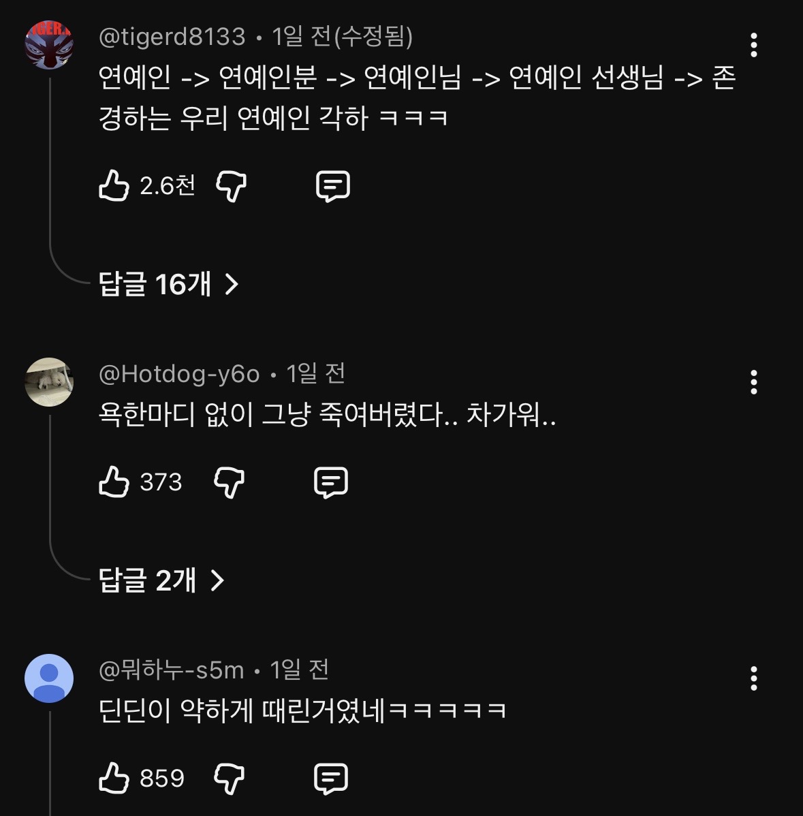Dislike the comment by @뭐하누-s5m

230,778
